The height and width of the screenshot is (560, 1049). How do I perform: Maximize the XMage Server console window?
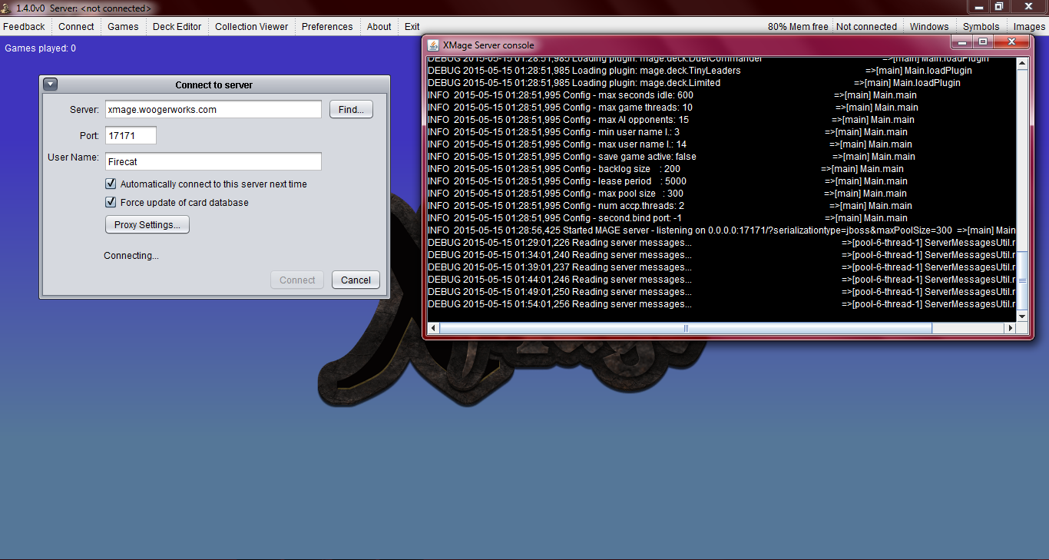click(982, 42)
